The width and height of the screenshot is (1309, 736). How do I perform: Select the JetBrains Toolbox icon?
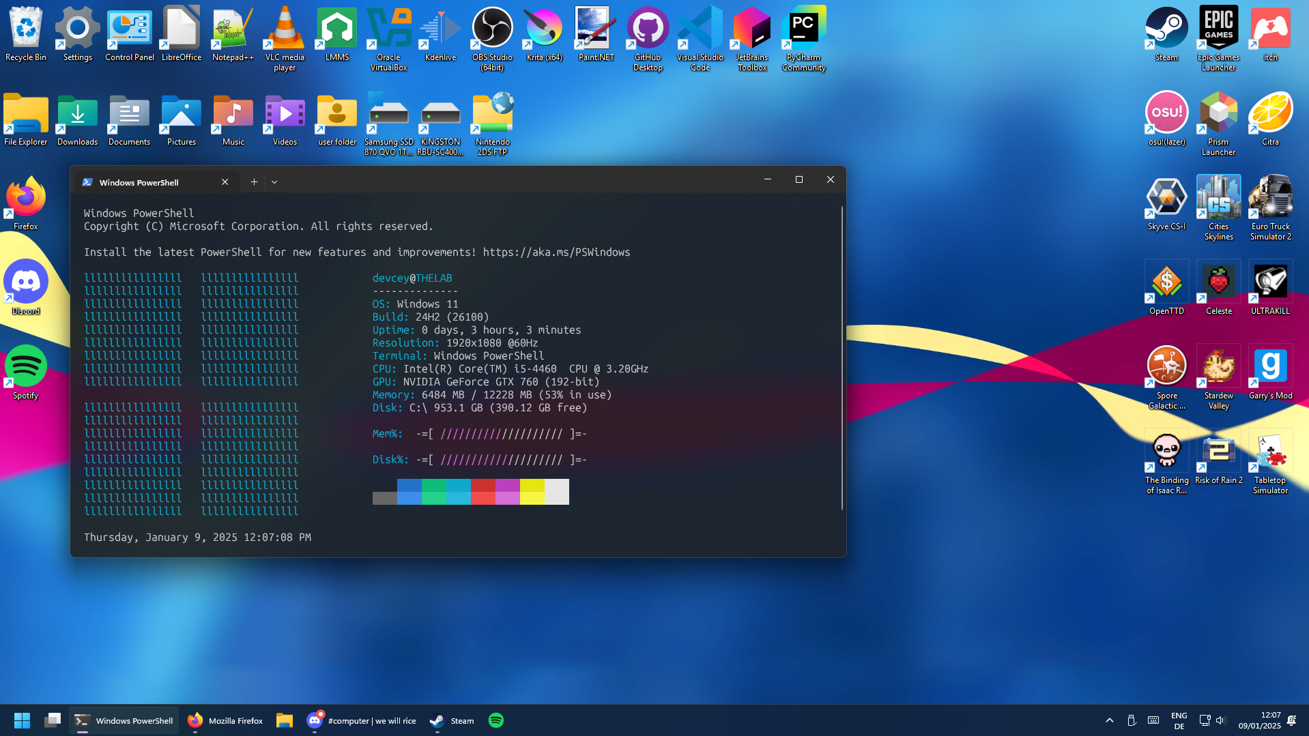point(752,38)
